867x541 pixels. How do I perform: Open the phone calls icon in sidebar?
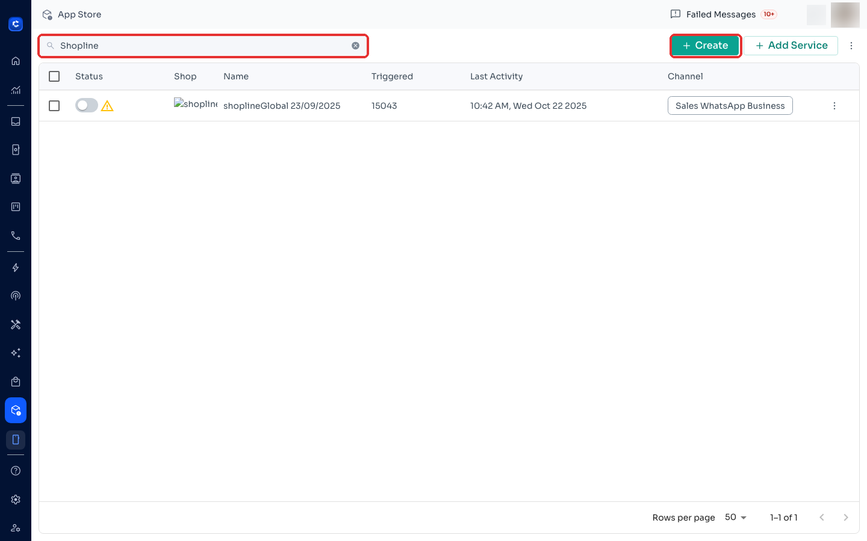[x=16, y=236]
